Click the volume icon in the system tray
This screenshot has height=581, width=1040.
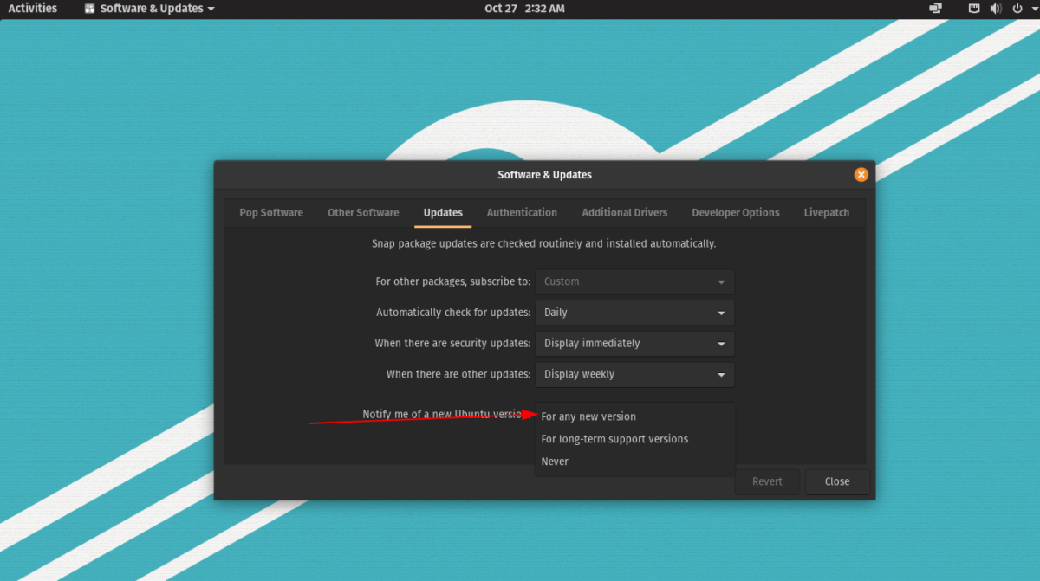pos(995,8)
